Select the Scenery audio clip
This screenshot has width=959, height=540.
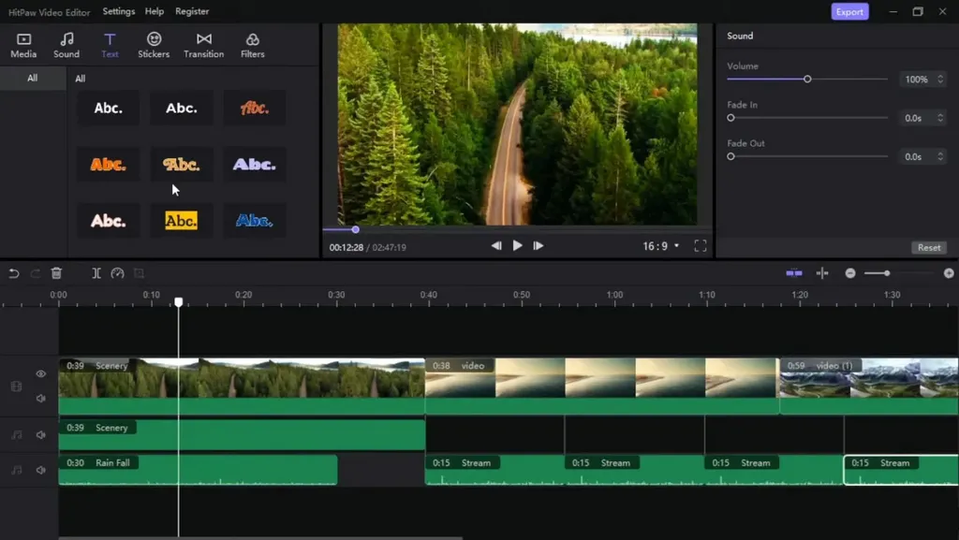click(x=242, y=435)
